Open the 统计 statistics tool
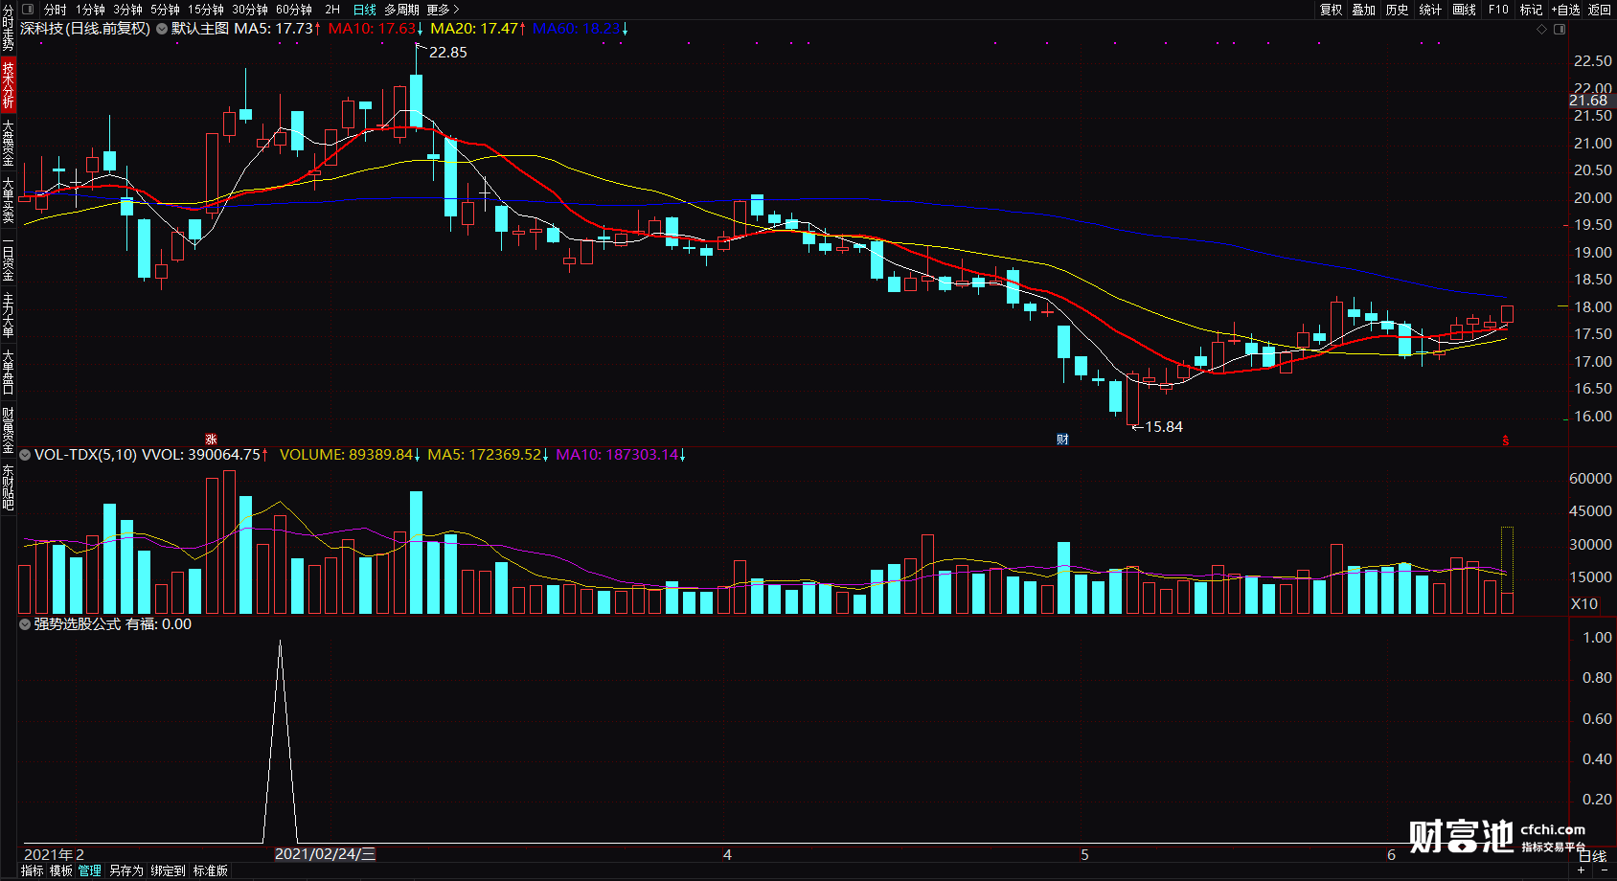Image resolution: width=1617 pixels, height=881 pixels. click(1430, 10)
